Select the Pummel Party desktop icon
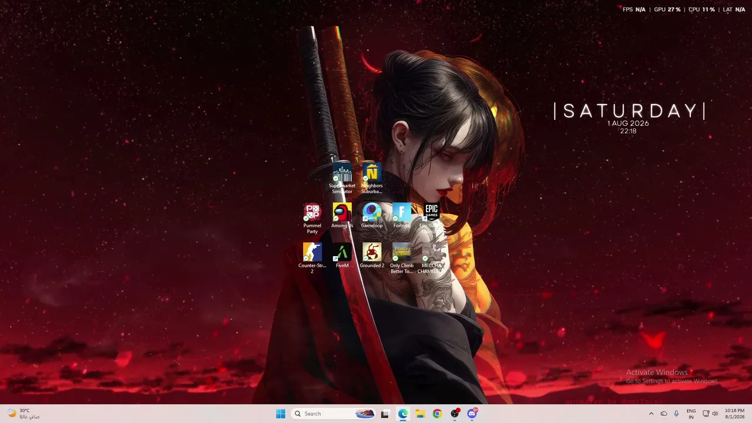 (x=312, y=219)
